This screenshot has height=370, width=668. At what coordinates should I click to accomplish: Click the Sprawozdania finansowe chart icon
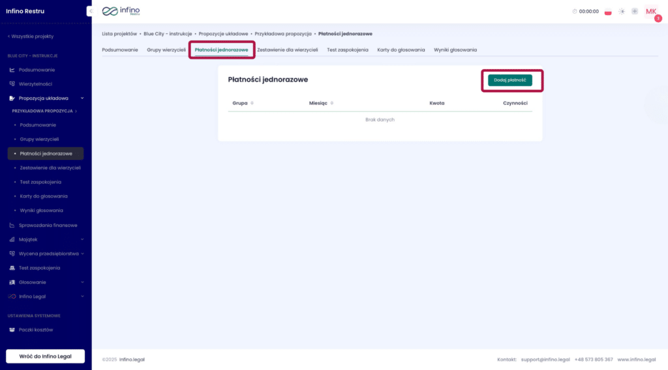(12, 225)
